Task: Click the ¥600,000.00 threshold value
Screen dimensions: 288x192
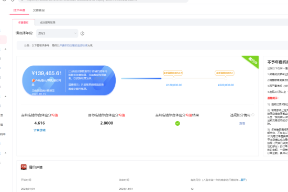Action: point(226,85)
